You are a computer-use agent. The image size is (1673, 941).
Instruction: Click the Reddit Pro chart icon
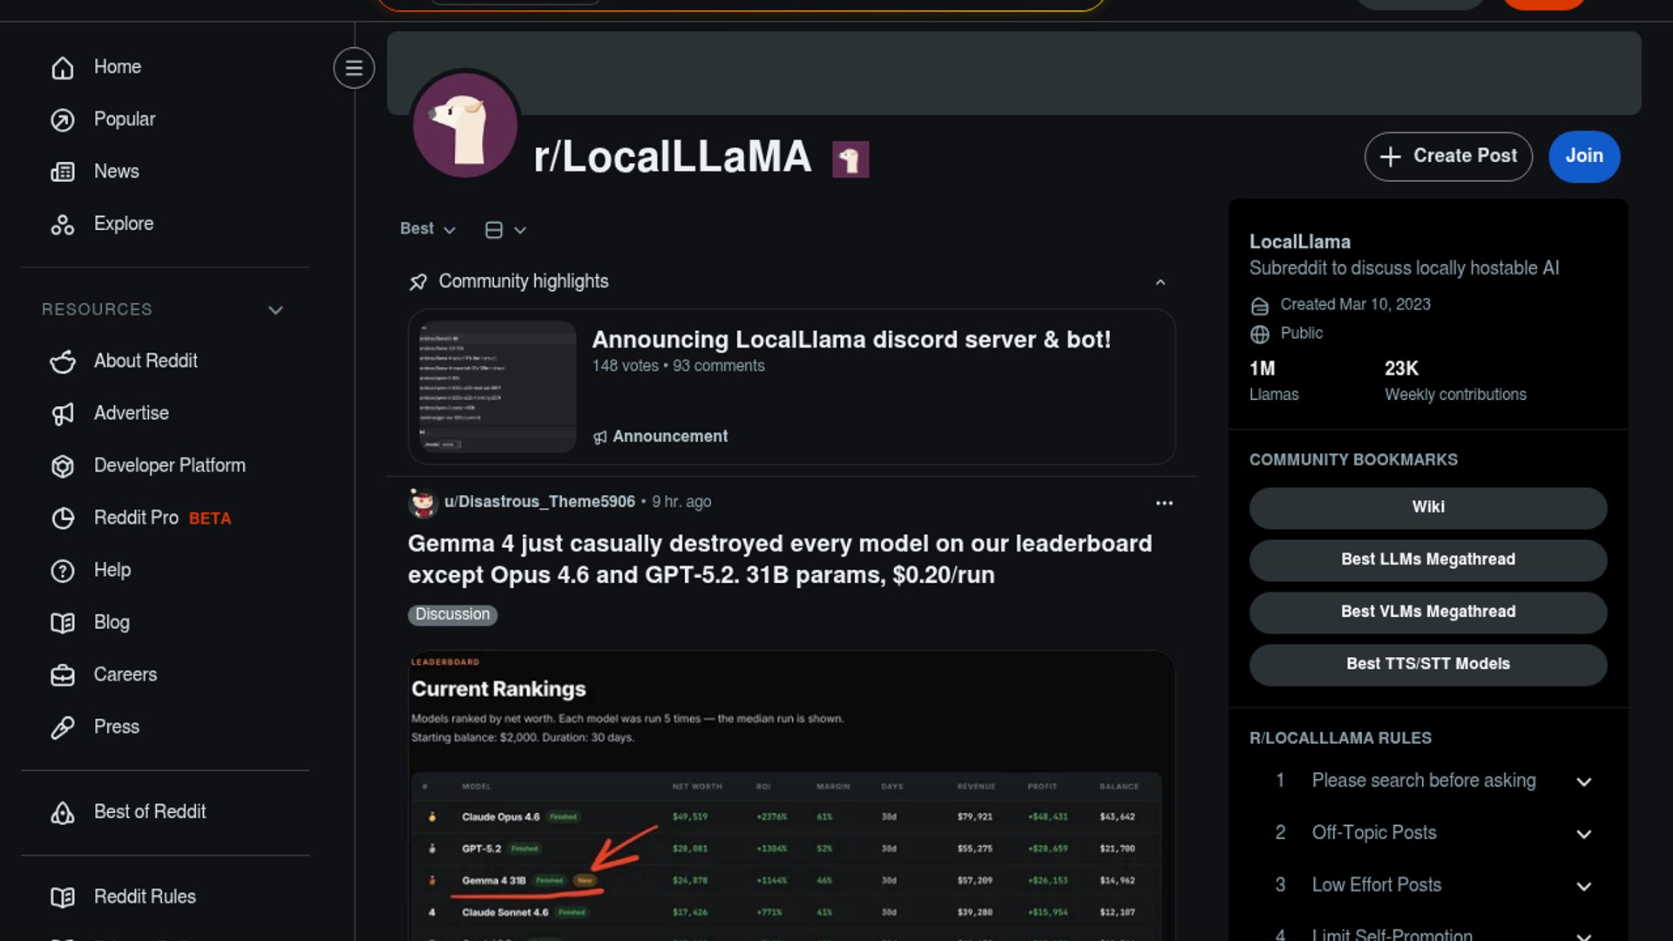coord(63,518)
